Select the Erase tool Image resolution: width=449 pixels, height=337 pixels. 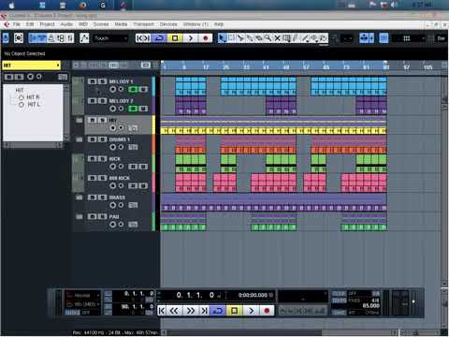click(258, 38)
